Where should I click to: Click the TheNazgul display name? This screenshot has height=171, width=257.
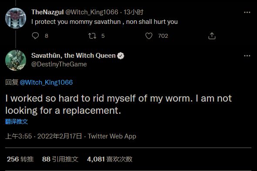click(47, 12)
